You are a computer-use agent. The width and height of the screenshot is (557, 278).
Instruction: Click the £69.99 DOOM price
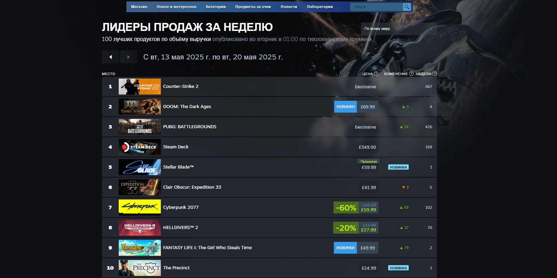(x=368, y=107)
